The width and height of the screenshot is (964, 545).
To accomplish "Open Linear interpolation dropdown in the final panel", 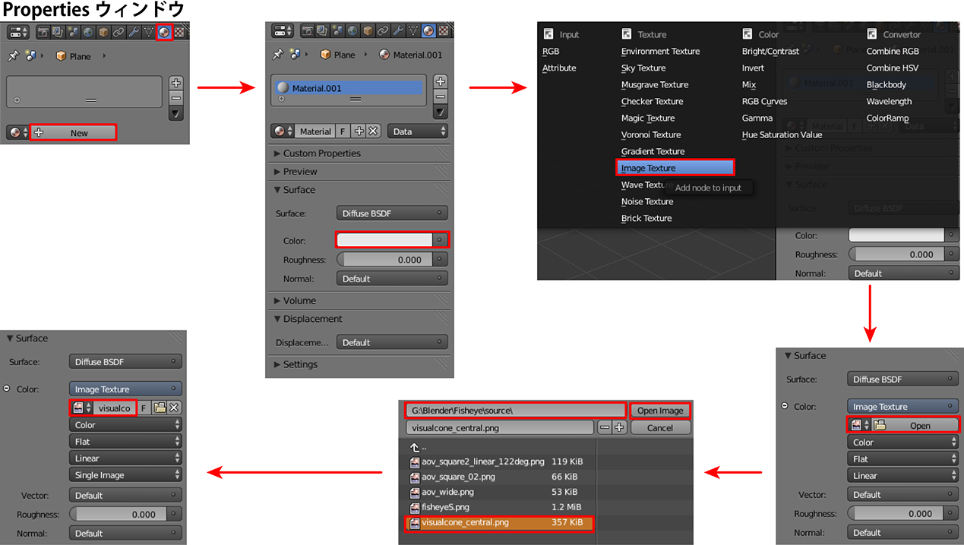I will point(125,458).
